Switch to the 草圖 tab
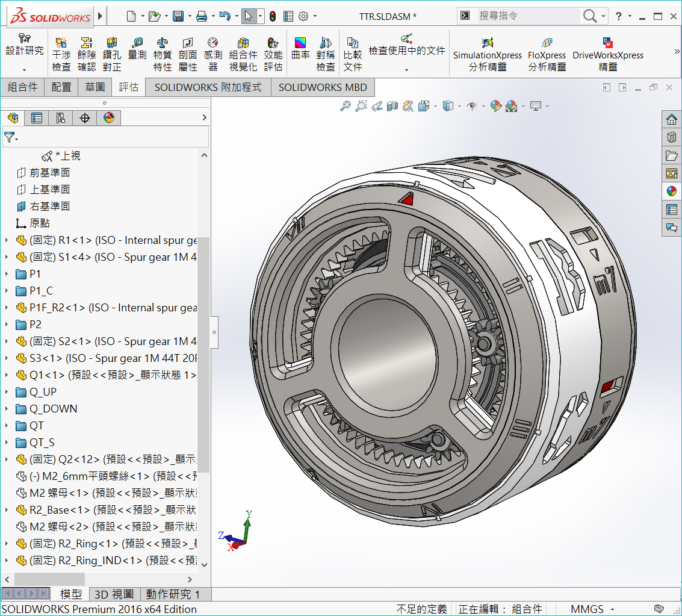The height and width of the screenshot is (616, 682). [x=95, y=87]
